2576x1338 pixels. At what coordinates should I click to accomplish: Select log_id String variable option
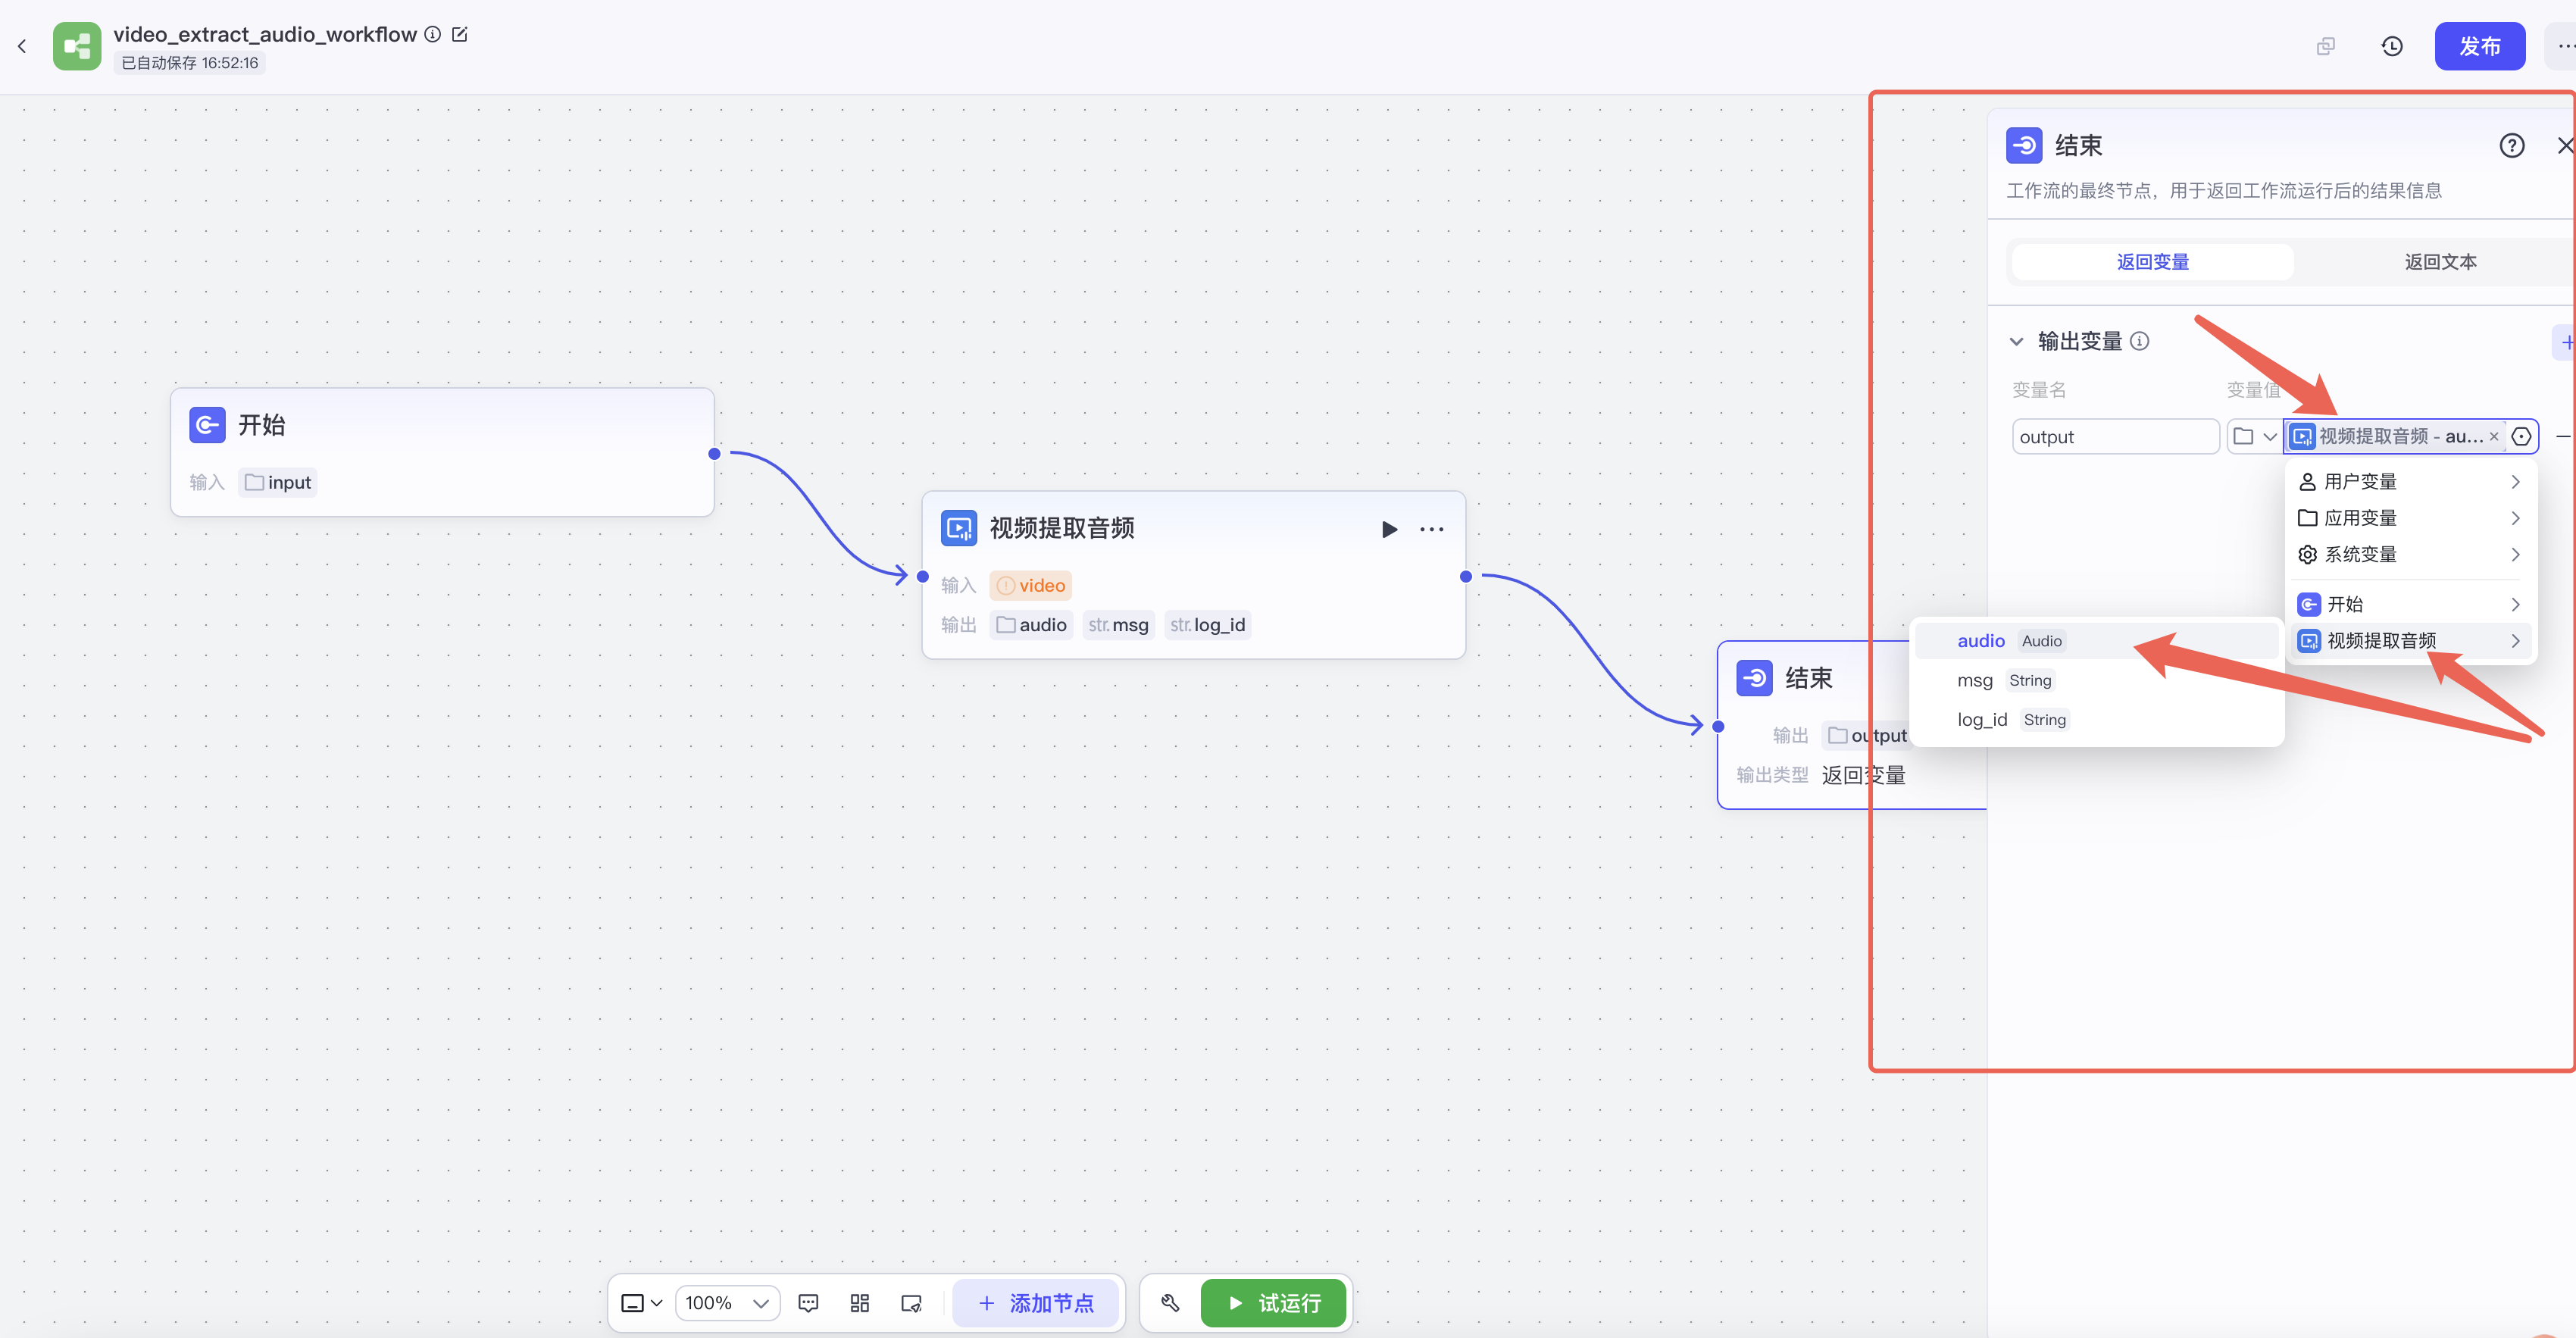pyautogui.click(x=2096, y=720)
